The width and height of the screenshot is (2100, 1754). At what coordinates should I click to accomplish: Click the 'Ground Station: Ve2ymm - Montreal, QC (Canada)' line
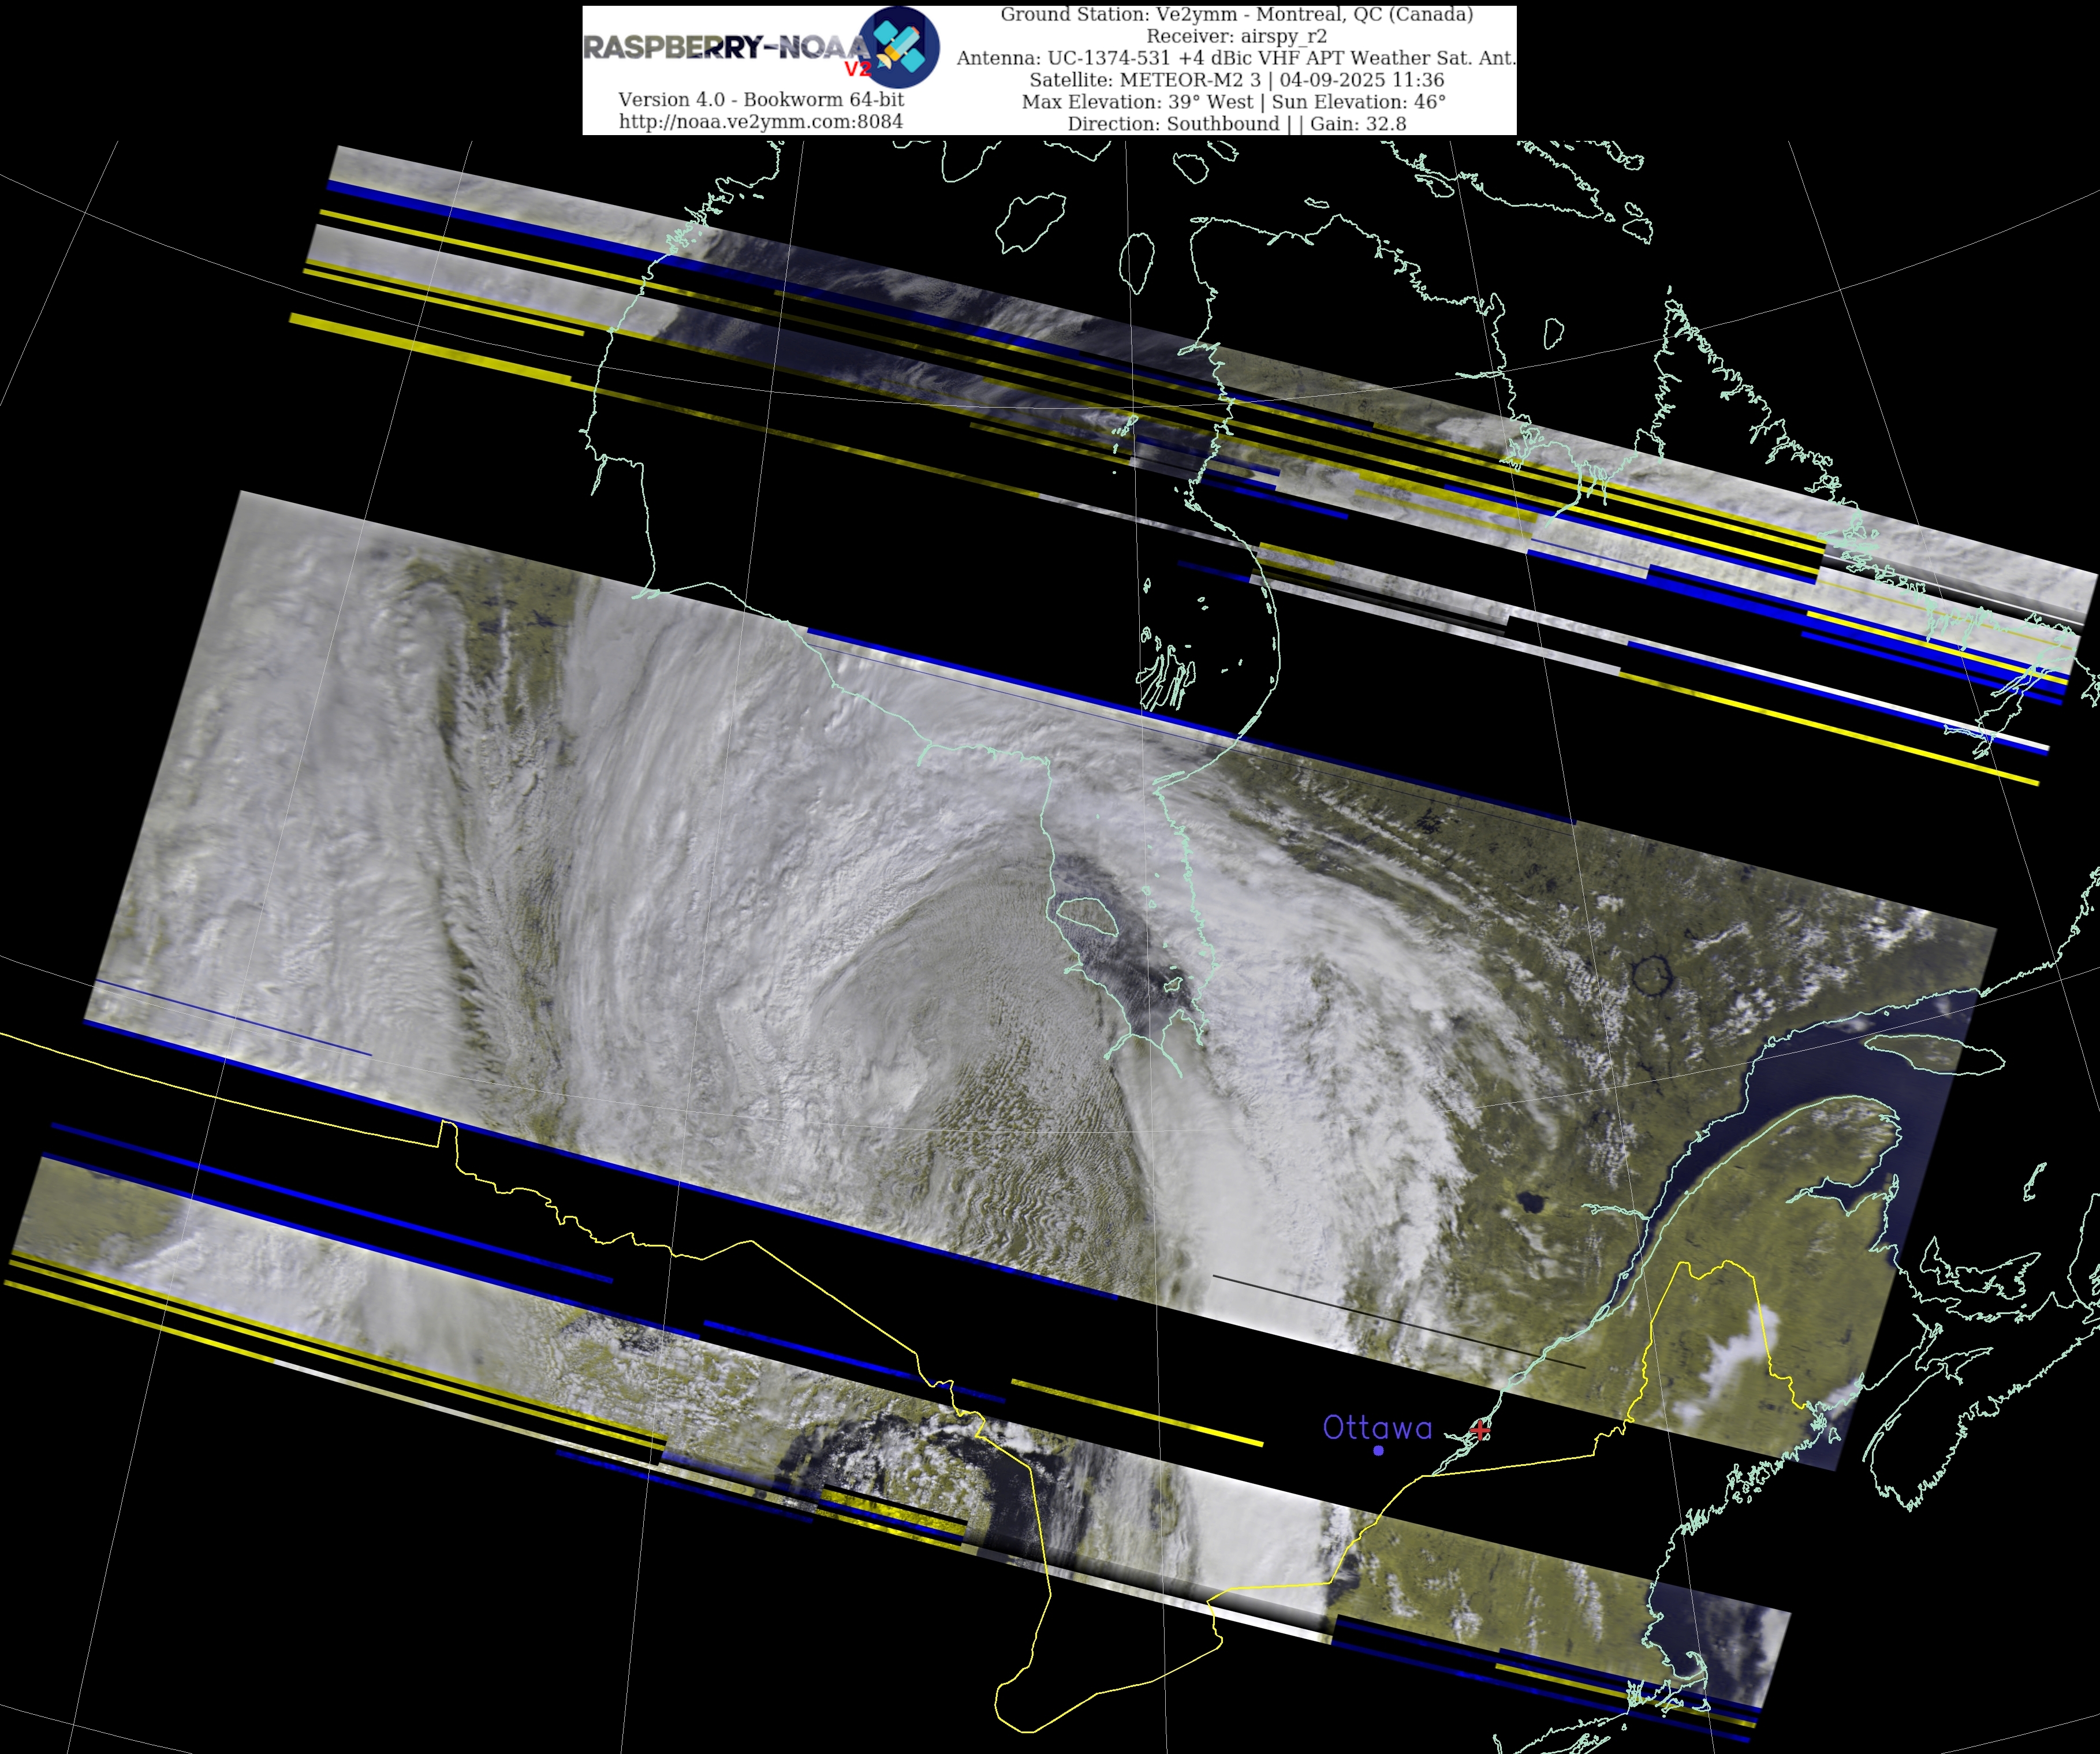1236,14
